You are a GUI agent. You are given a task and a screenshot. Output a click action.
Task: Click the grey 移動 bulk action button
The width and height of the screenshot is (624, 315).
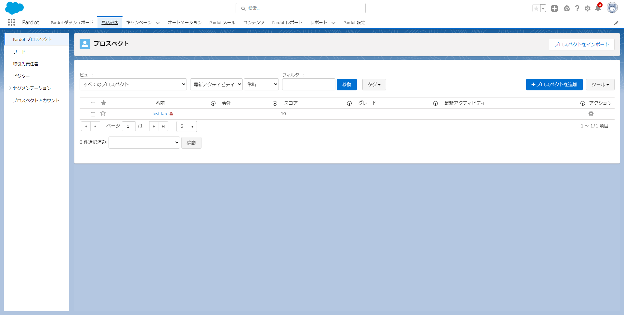click(191, 143)
